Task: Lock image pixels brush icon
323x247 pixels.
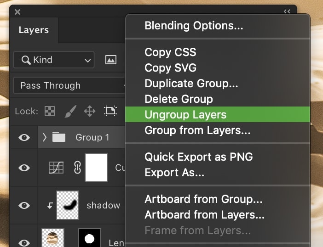Action: pos(70,111)
